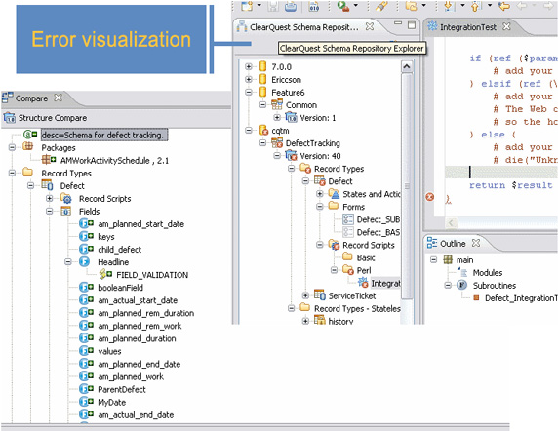Viewport: 558px width, 431px height.
Task: Expand States and Actions node
Action: pos(320,194)
